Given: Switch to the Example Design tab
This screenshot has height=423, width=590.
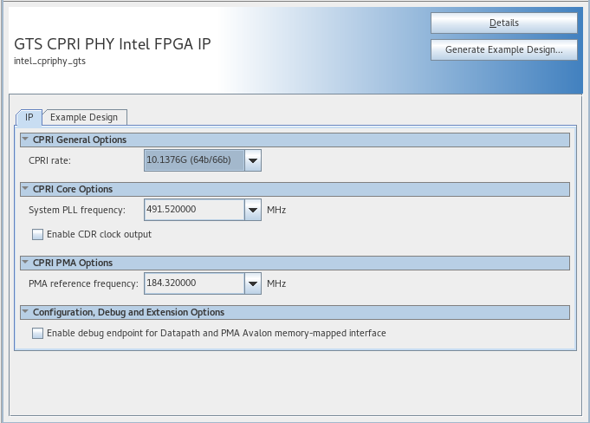Looking at the screenshot, I should pos(86,117).
